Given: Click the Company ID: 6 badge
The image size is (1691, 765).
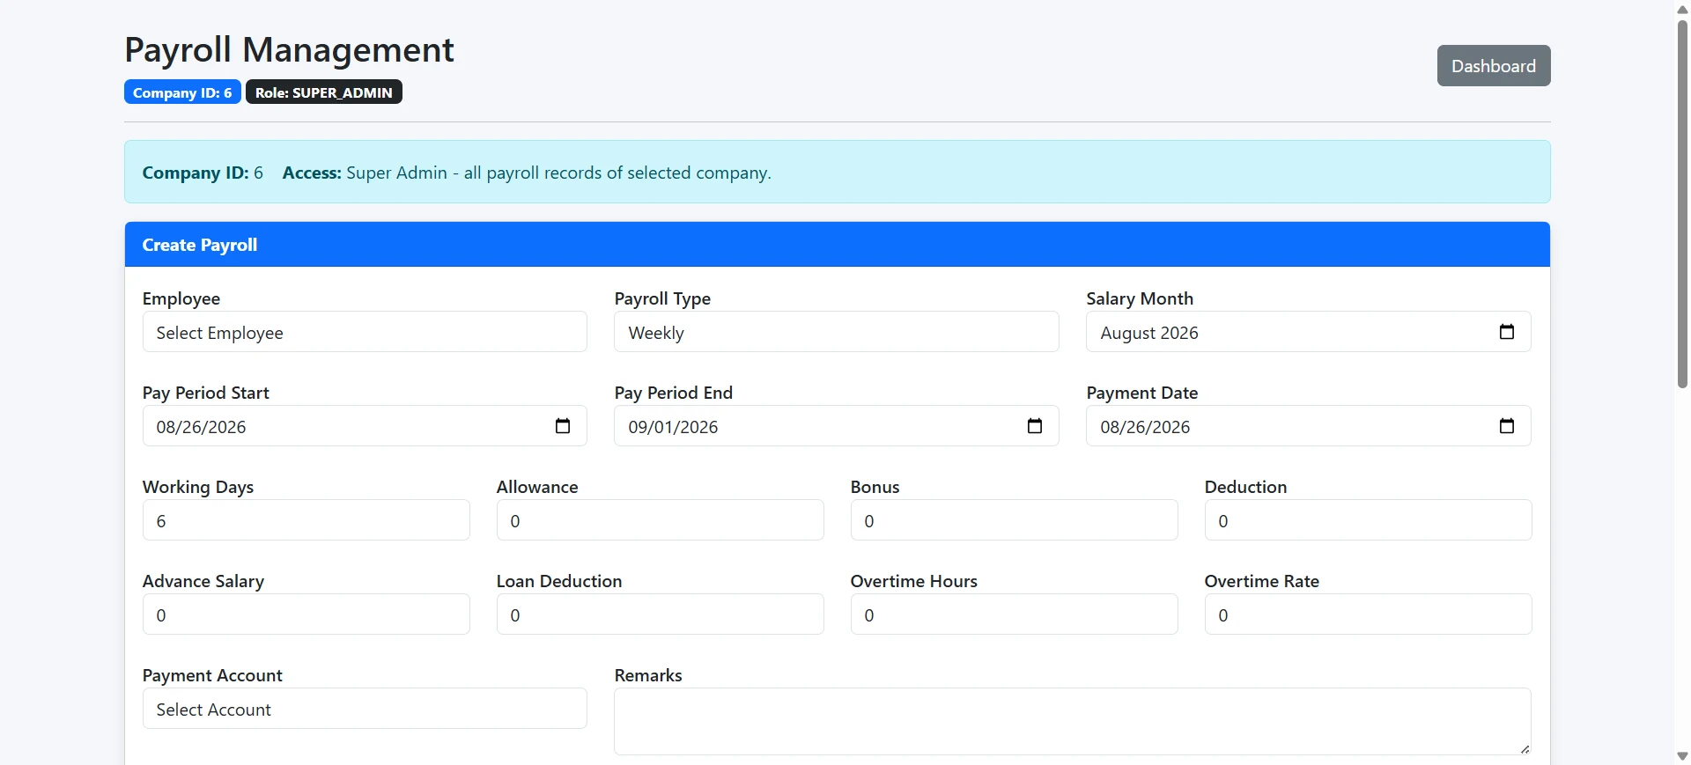Looking at the screenshot, I should point(182,92).
